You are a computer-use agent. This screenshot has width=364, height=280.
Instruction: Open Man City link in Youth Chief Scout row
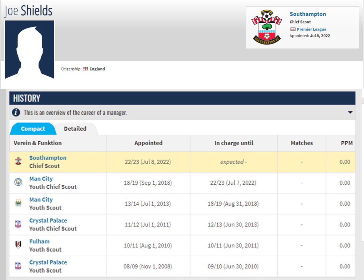(x=41, y=179)
